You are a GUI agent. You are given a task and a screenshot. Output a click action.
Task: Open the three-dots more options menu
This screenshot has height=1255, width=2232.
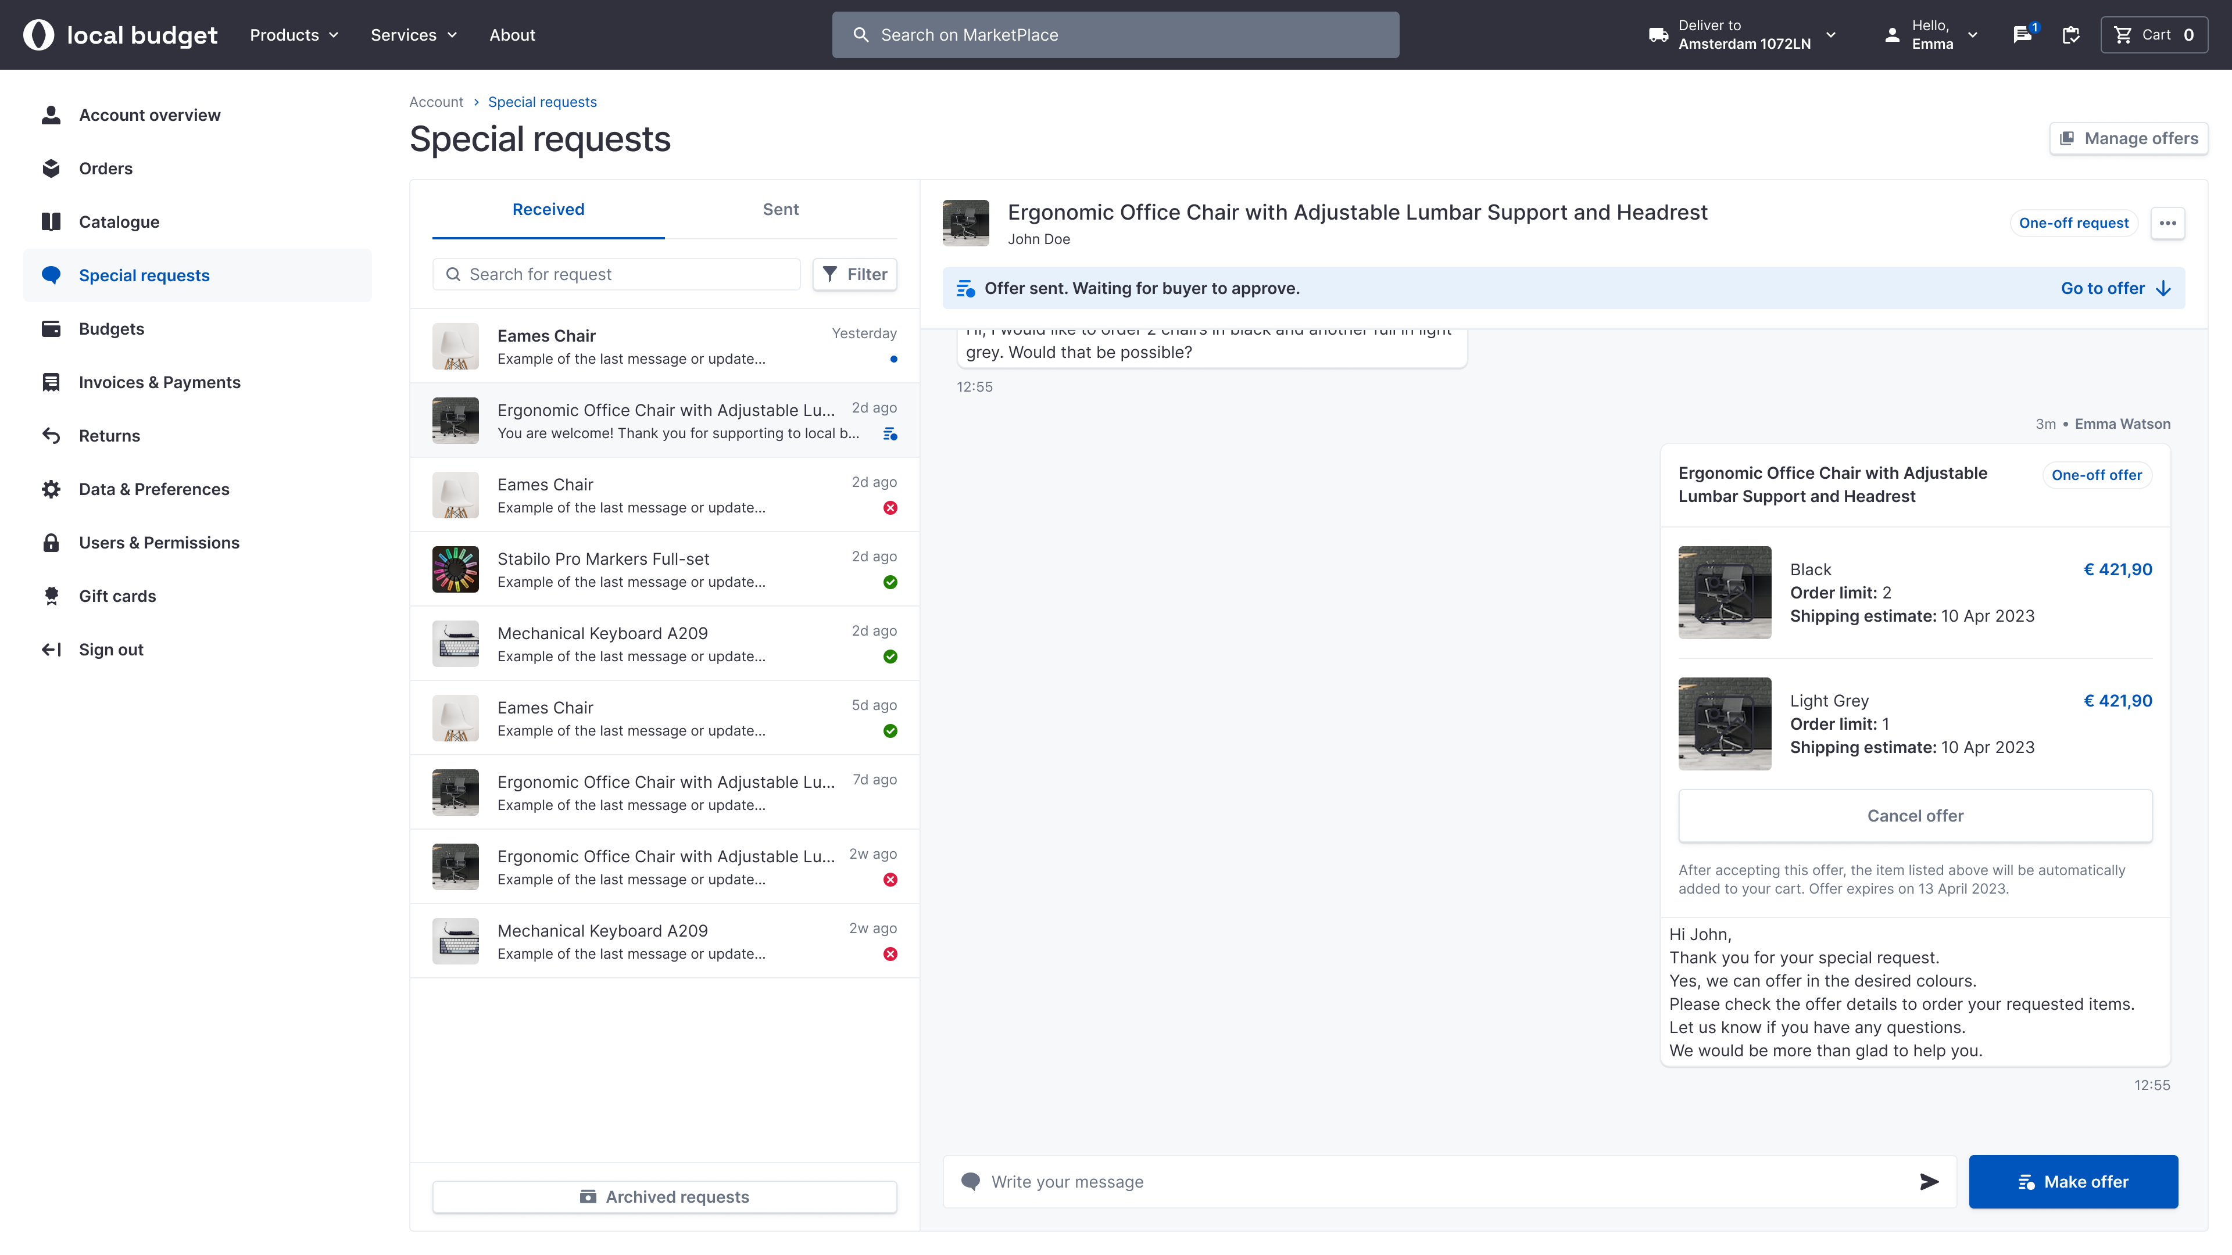(x=2167, y=223)
